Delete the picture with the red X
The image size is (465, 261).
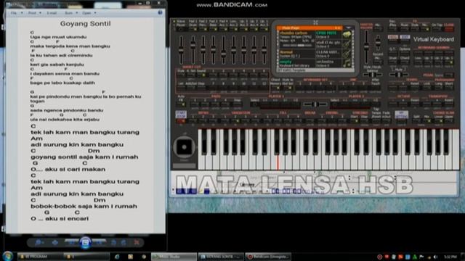click(137, 243)
